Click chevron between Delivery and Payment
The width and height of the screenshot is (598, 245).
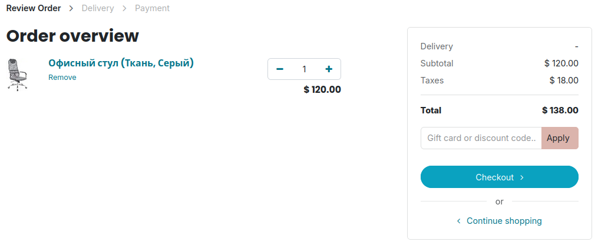pyautogui.click(x=124, y=8)
